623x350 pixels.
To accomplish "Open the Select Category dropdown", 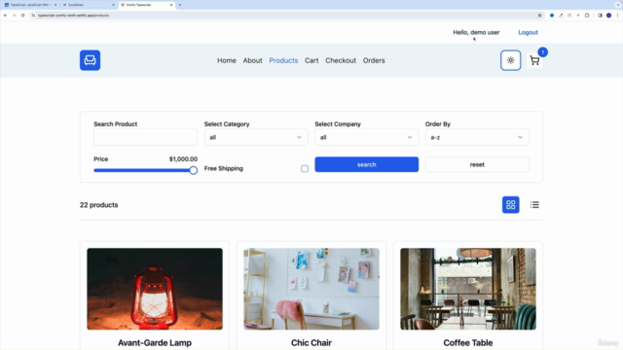I will (256, 137).
